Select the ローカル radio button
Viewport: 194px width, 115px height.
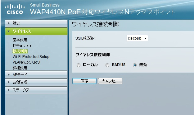point(79,65)
